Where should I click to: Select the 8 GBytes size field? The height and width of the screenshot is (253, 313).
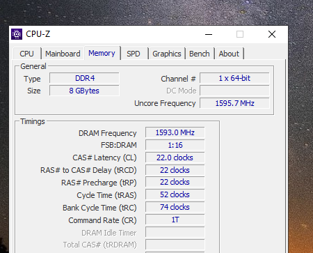[84, 91]
